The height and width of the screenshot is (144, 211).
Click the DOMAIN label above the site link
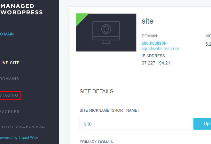[149, 36]
